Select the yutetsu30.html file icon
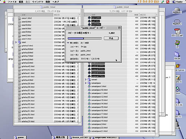Screen dimensions: 186x139 (x=19, y=115)
